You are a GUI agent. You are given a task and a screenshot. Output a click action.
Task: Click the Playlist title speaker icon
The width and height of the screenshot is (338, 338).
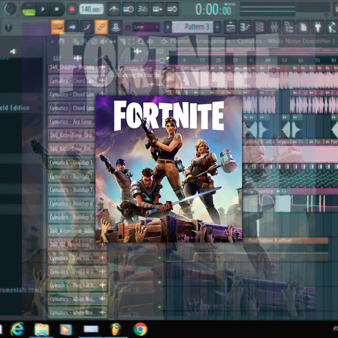[x=164, y=41]
